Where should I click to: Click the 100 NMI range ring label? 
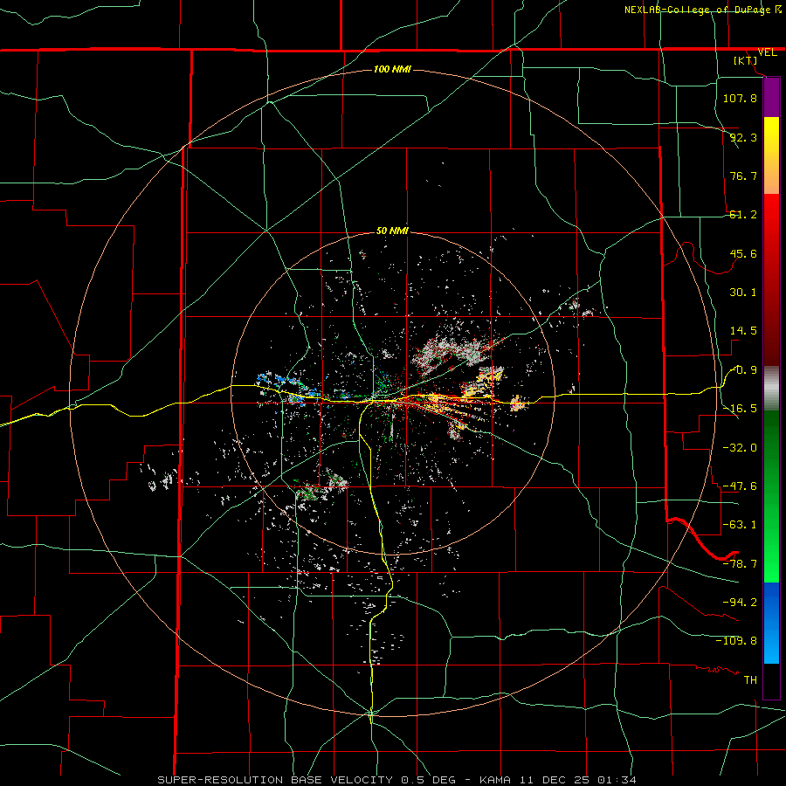(x=392, y=69)
